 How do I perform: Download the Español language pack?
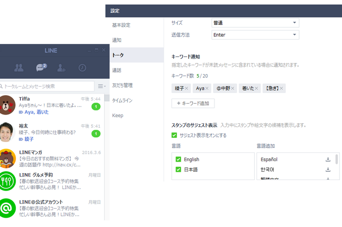[x=328, y=159]
